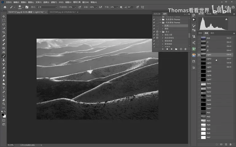
Task: Open the smoothing options gear icon
Action: point(121,7)
